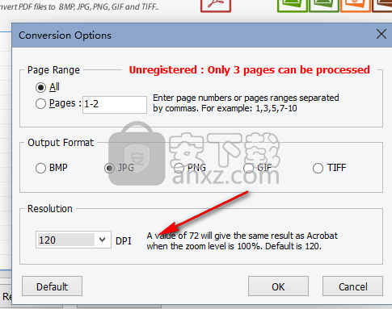Screen dimensions: 392x309
Task: Click the DPI label beside the resolution box
Action: click(x=124, y=241)
